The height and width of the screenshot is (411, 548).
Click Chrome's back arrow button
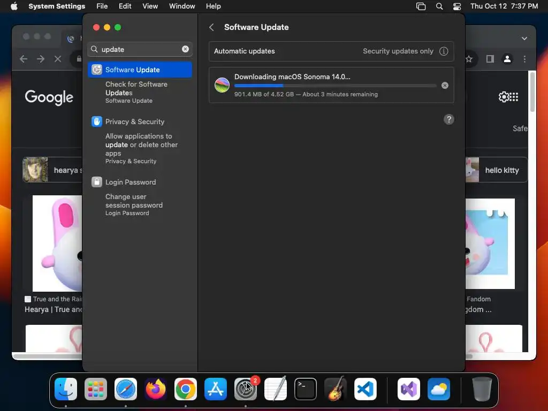(24, 59)
